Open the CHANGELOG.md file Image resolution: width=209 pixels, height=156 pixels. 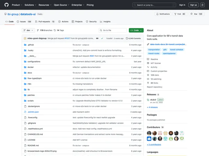coord(35,134)
